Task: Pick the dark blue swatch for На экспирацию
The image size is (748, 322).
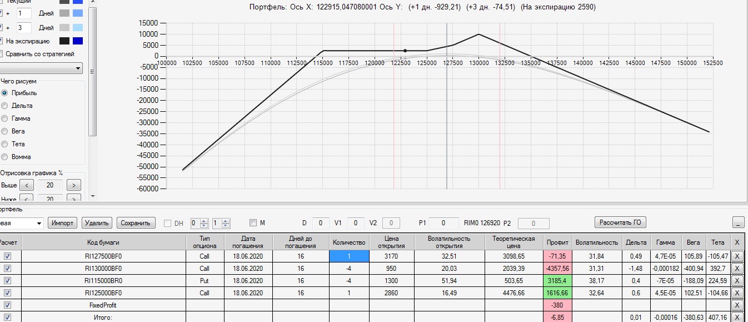Action: tap(78, 41)
